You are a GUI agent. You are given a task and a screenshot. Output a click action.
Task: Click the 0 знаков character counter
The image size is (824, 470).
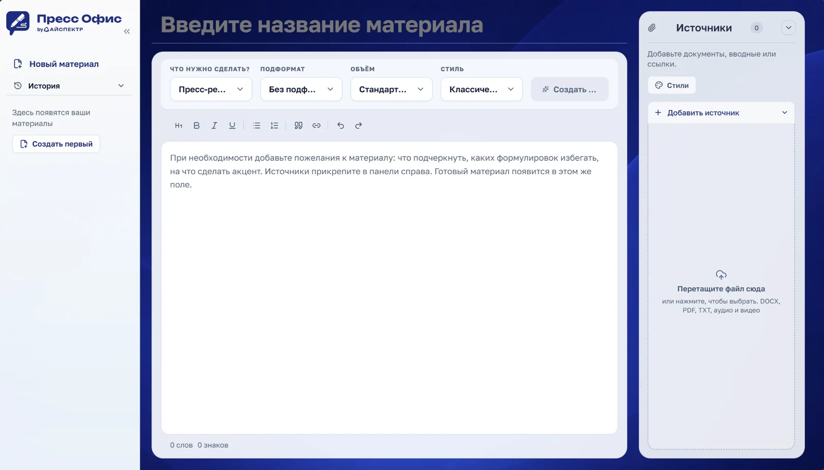(213, 445)
